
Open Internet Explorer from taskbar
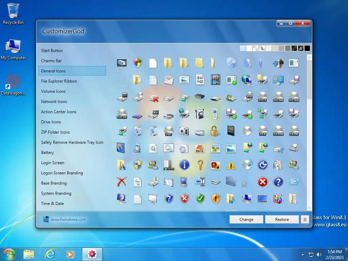tap(50, 254)
